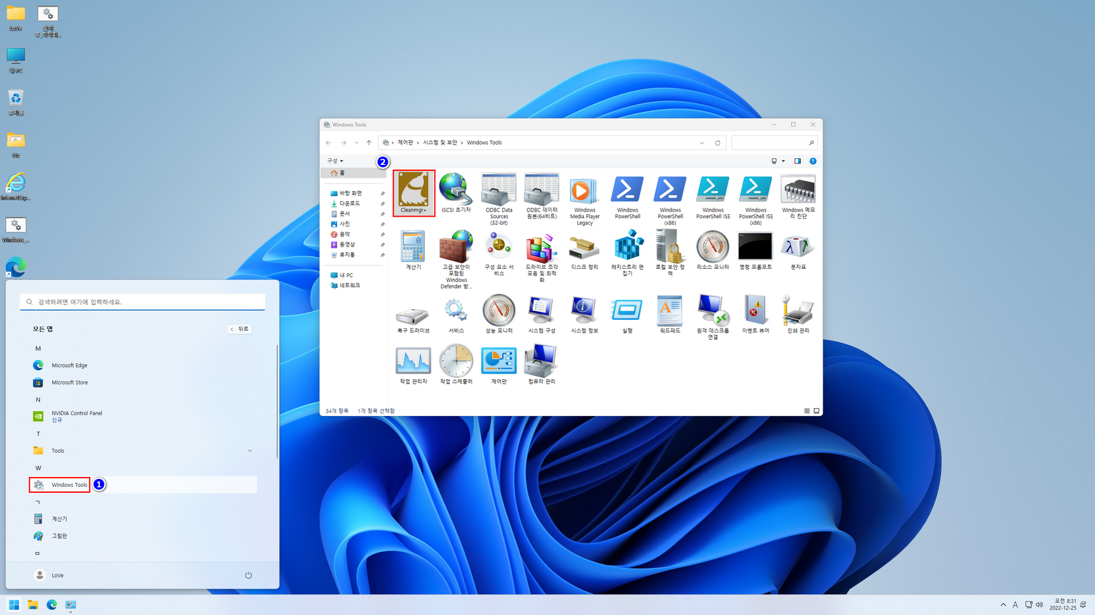Open the 구성 dropdown menu

[335, 161]
